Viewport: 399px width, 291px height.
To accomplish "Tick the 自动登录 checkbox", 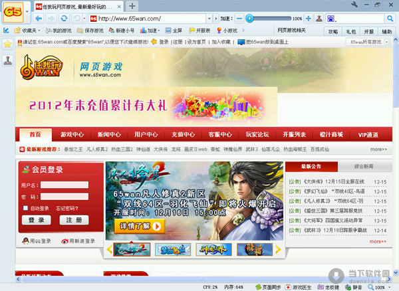I will coord(25,208).
